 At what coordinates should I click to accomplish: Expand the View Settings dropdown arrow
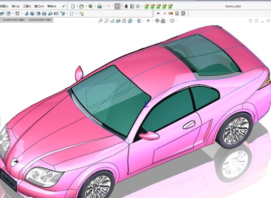pos(177,21)
